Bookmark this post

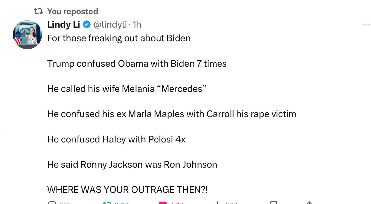pyautogui.click(x=273, y=202)
